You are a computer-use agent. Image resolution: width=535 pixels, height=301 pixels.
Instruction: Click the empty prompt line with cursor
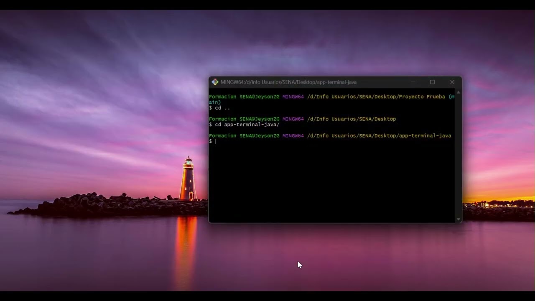coord(212,141)
